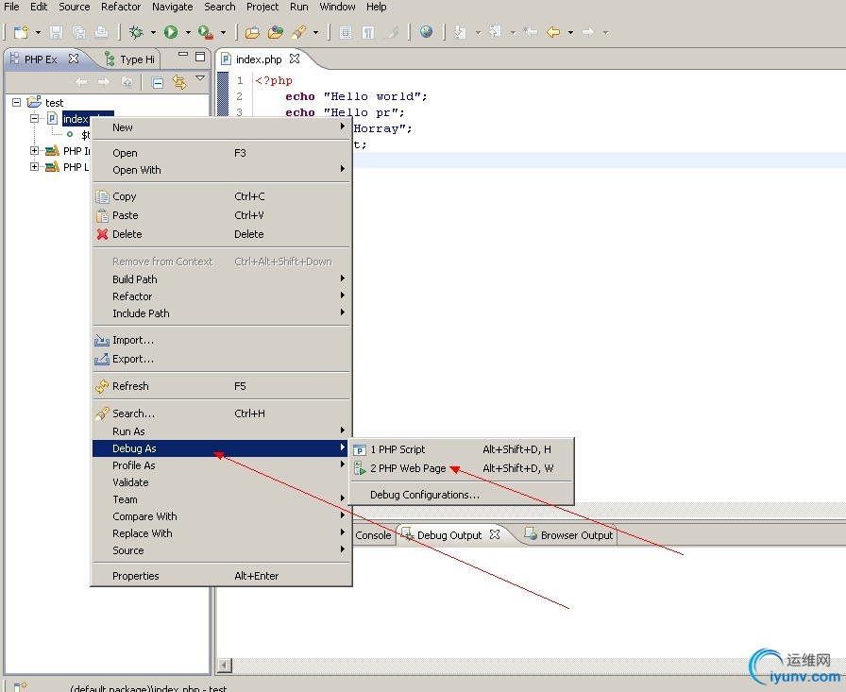Choose Import... in the context menu
Viewport: 846px width, 692px height.
pos(221,340)
